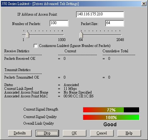Close the 350 Series Linktest window
This screenshot has width=148, height=140.
[x=144, y=4]
